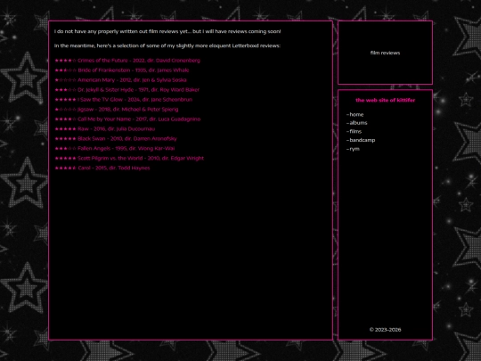Open Dr. Jekyll & Sister Hyde review
Viewport: 481px width, 361px height.
(127, 90)
